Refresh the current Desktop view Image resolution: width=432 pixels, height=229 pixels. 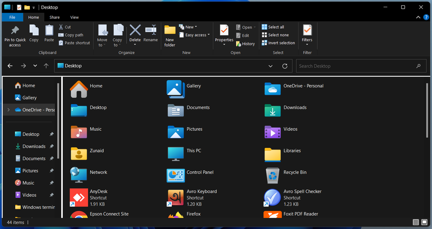[x=285, y=66]
